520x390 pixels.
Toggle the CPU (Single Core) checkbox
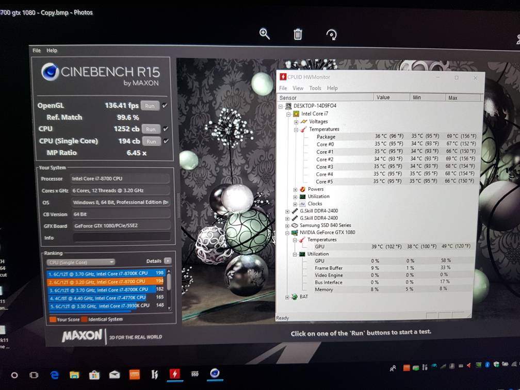(166, 141)
